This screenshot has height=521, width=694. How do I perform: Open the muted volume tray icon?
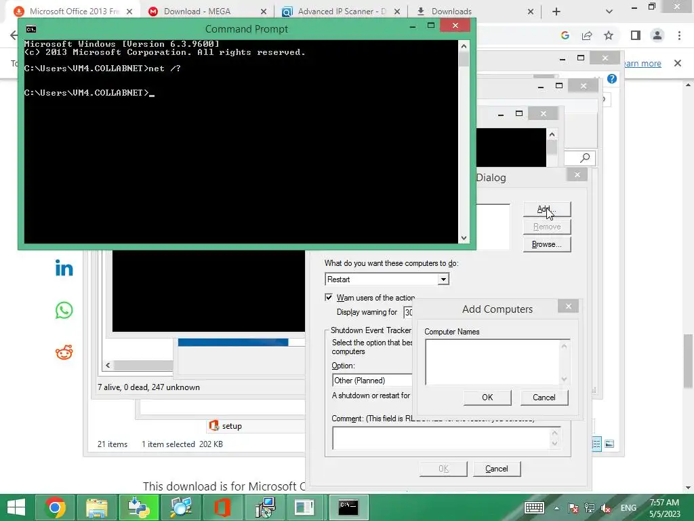[605, 508]
